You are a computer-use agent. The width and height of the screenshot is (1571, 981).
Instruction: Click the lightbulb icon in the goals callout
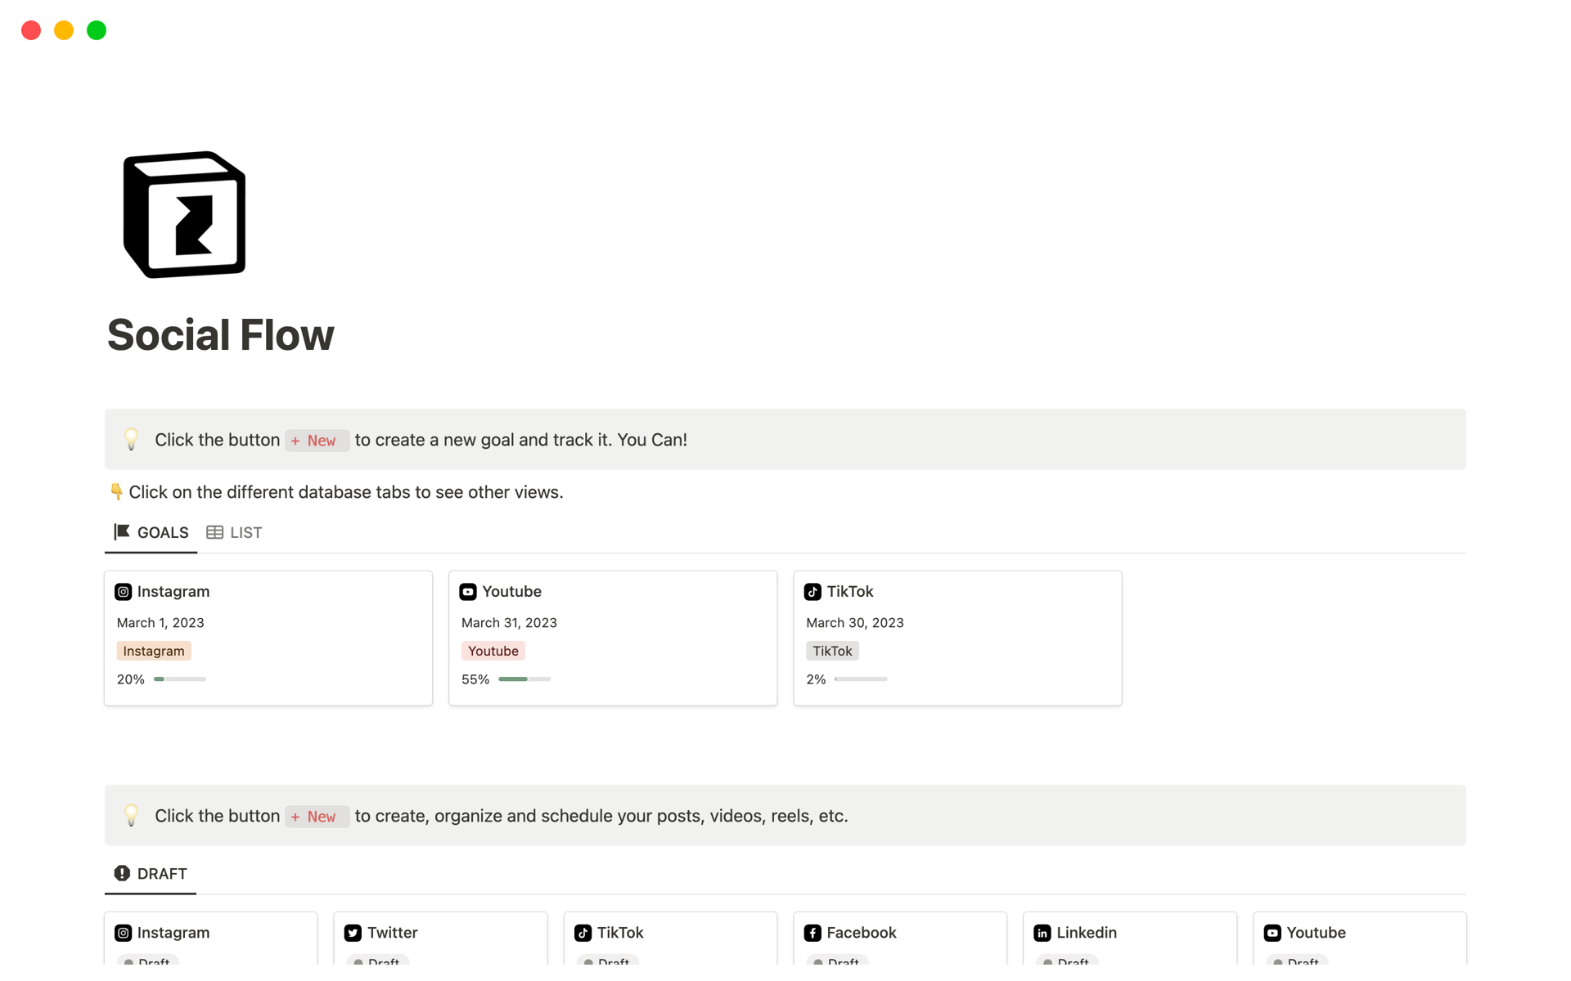131,440
